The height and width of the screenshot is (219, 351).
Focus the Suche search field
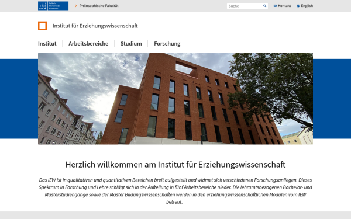[245, 6]
